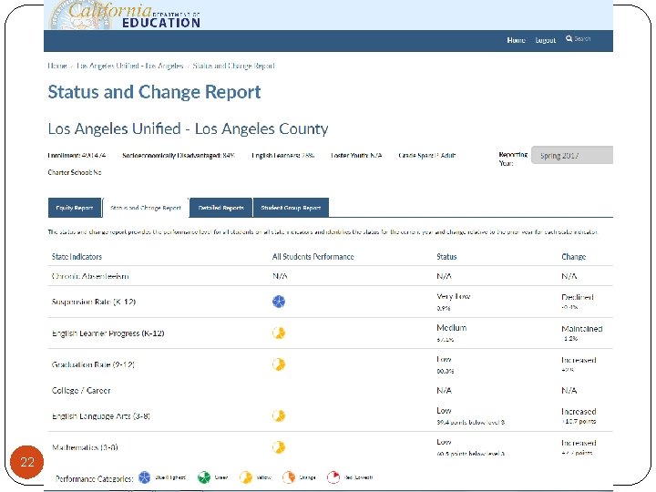
Task: Click Logout in the navigation bar
Action: [546, 40]
